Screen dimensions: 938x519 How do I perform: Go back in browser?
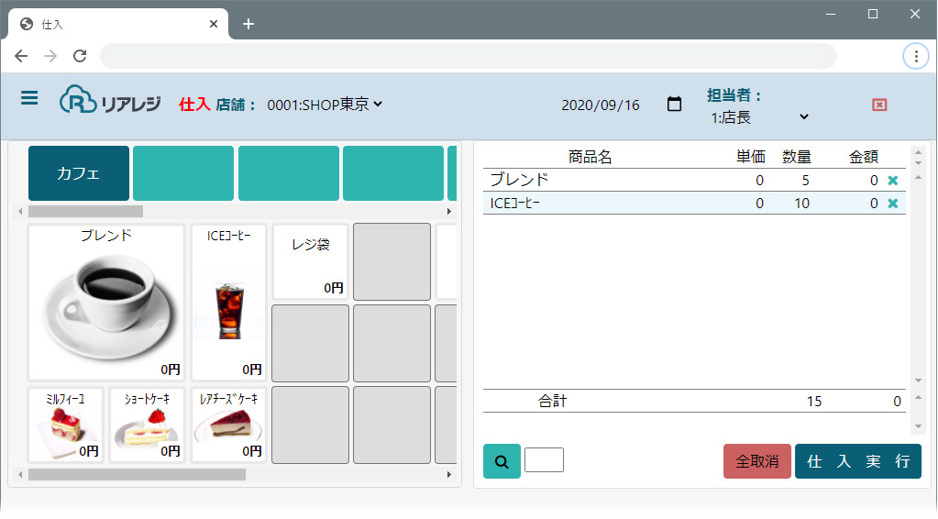pos(21,56)
